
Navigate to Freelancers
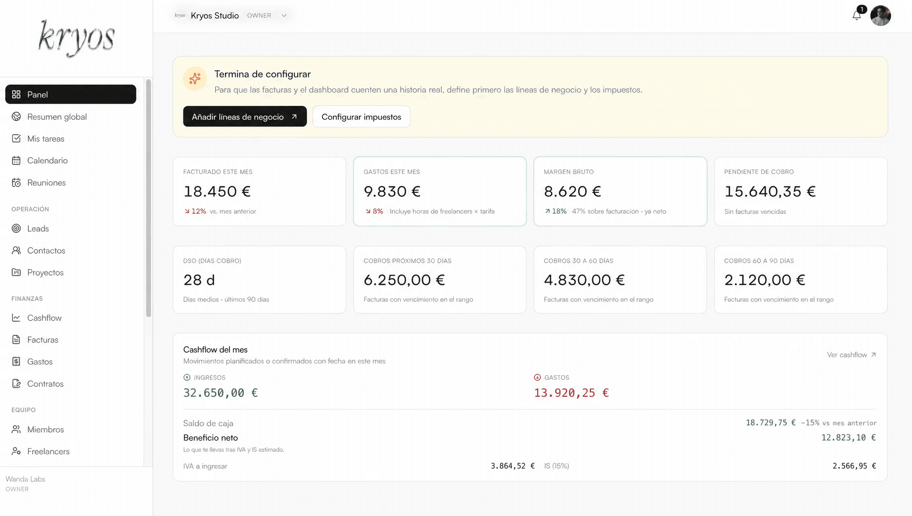coord(71,451)
